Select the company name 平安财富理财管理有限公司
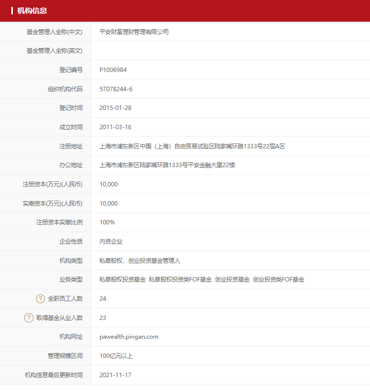This screenshot has height=390, width=370. coord(134,32)
